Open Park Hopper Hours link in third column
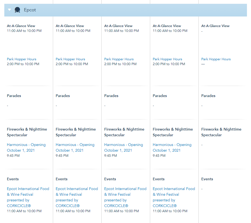The image size is (251, 223). [119, 59]
